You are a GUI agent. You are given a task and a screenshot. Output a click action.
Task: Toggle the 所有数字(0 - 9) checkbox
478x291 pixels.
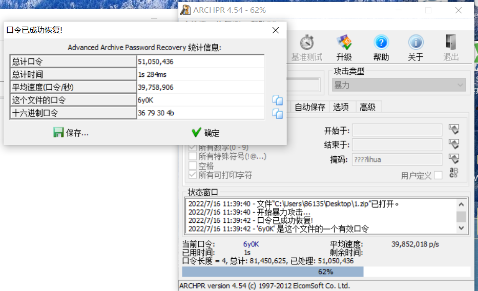(192, 148)
